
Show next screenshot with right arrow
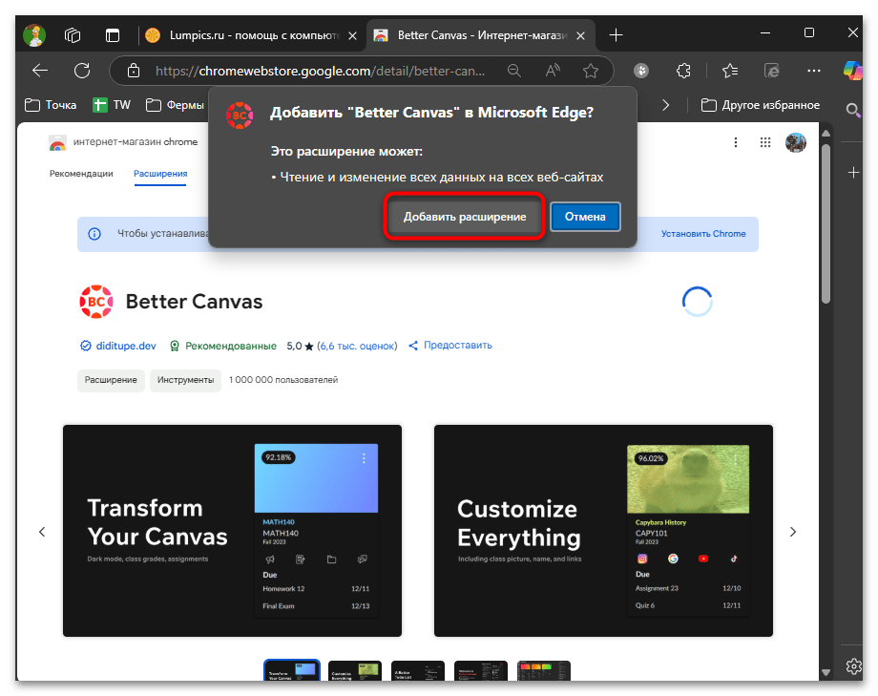[793, 532]
